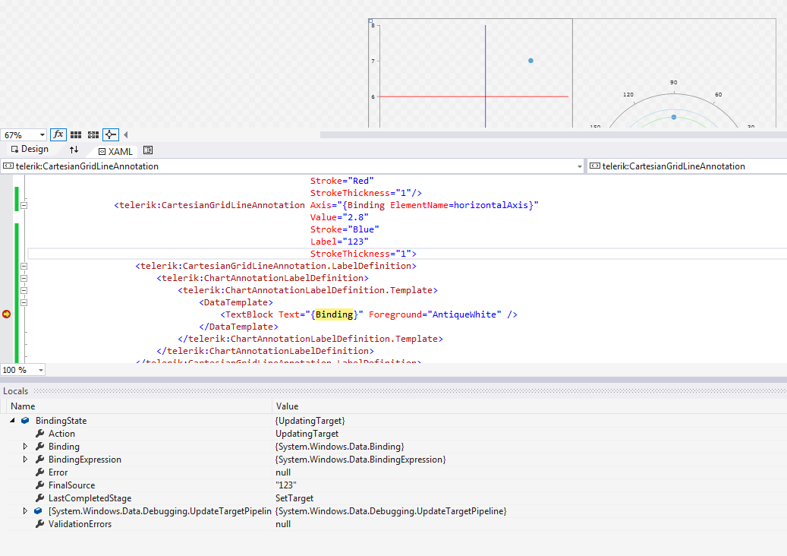Switch to the XAML tab
Screen dimensions: 787x556
115,151
